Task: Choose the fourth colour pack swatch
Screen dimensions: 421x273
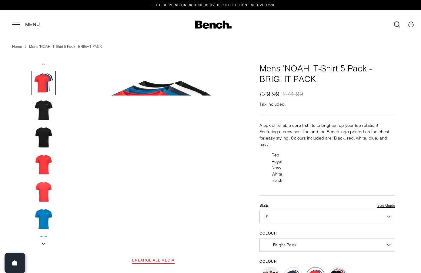Action: click(338, 270)
